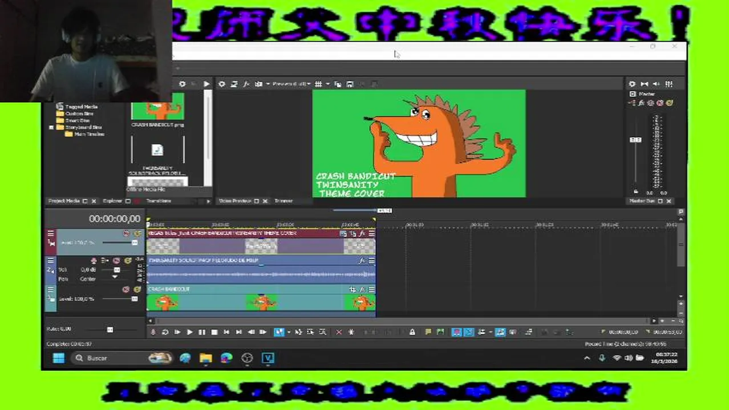Switch to the Project Media tab
The width and height of the screenshot is (729, 410).
64,201
